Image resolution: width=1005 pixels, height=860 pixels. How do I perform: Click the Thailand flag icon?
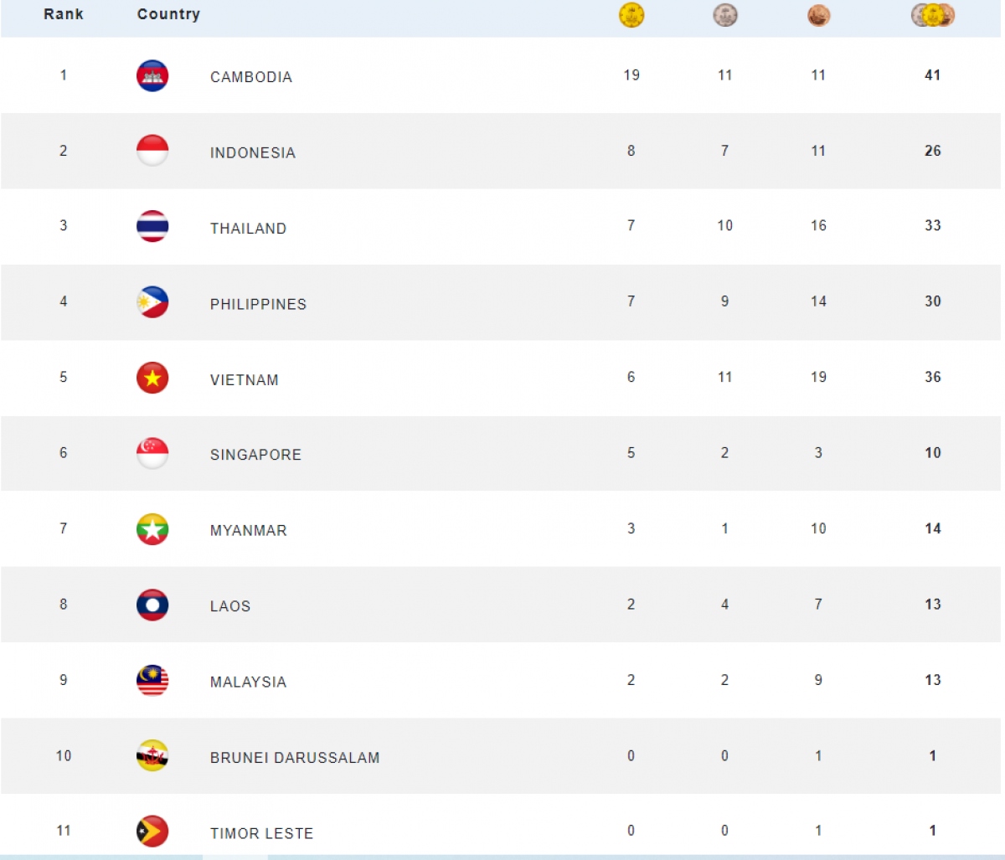pyautogui.click(x=152, y=227)
